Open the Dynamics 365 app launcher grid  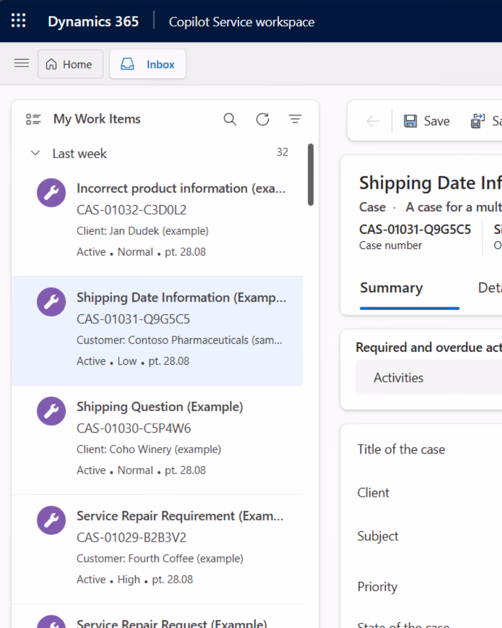click(19, 20)
